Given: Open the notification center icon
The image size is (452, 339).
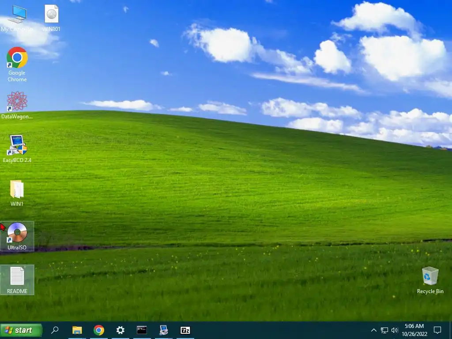Looking at the screenshot, I should click(x=437, y=330).
